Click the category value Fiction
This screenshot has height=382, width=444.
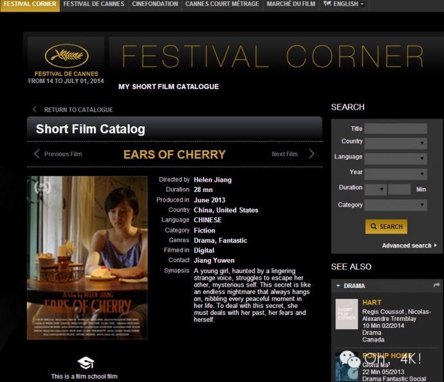pyautogui.click(x=204, y=231)
